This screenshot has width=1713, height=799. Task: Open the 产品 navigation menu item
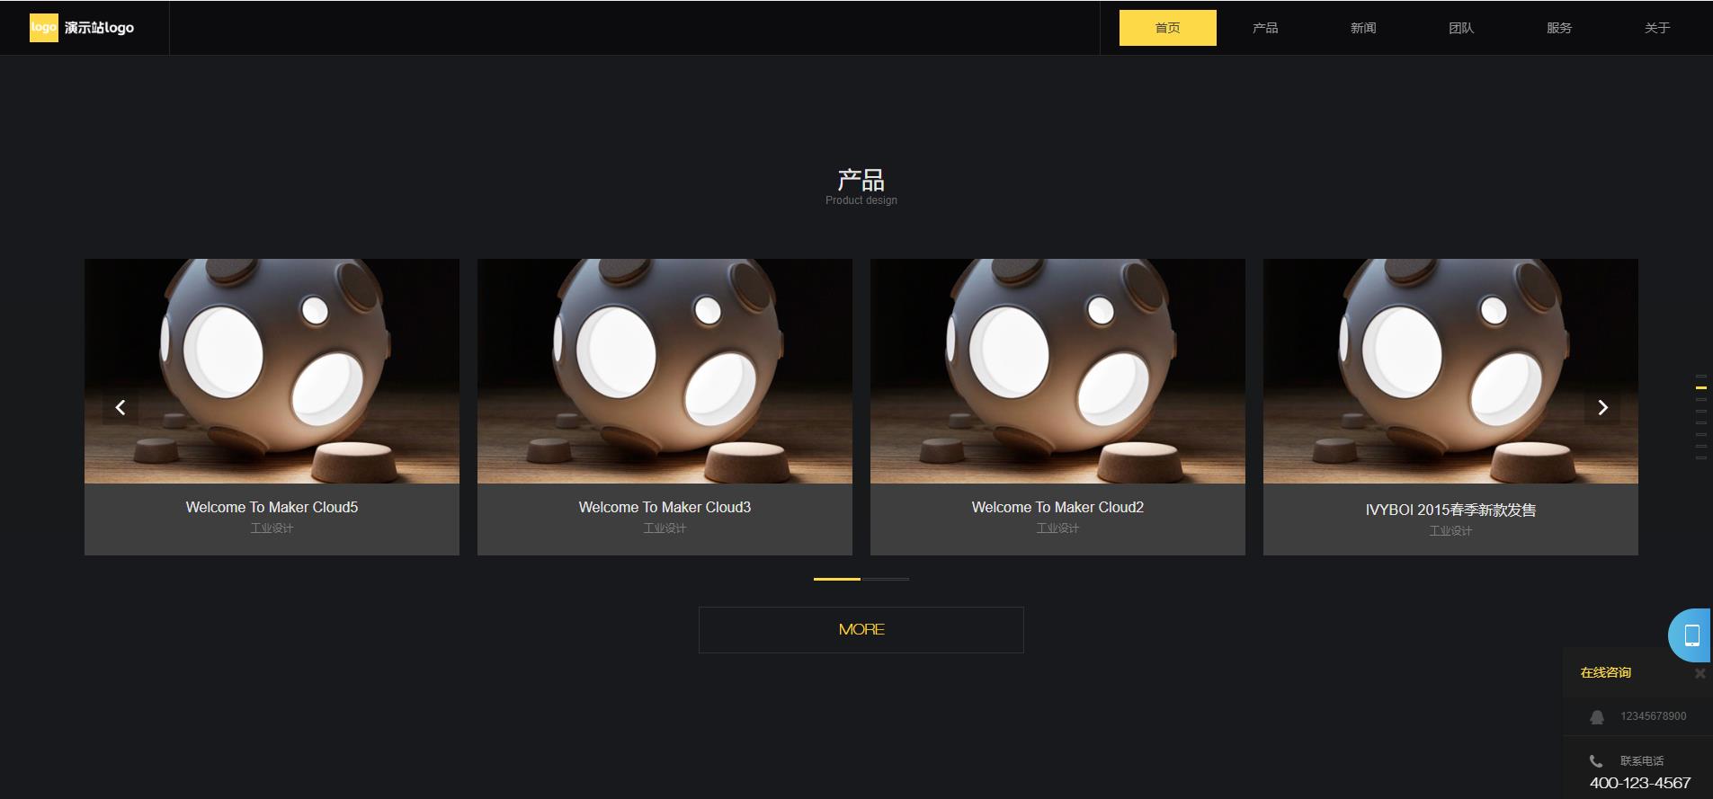coord(1265,28)
